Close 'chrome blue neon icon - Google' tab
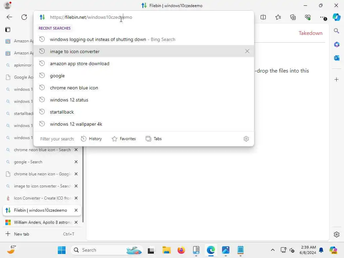This screenshot has width=344, height=258. [x=76, y=174]
